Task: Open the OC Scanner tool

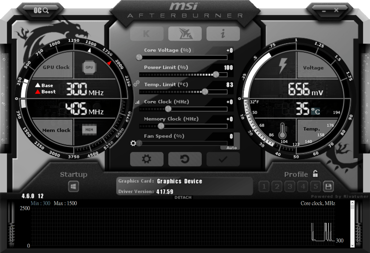Action: 40,10
